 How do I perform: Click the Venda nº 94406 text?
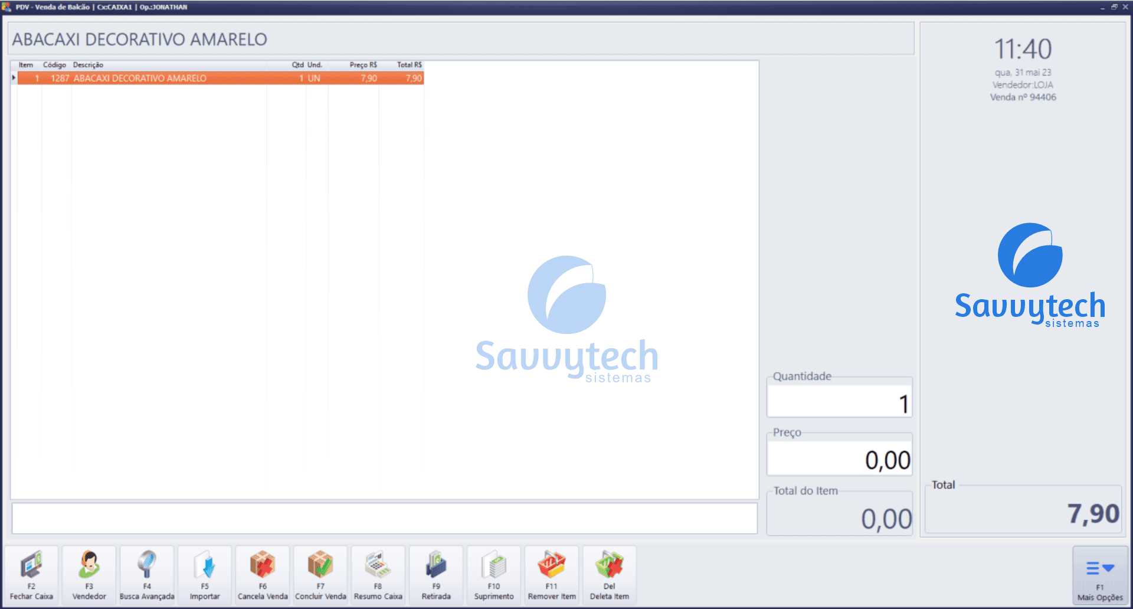1023,97
